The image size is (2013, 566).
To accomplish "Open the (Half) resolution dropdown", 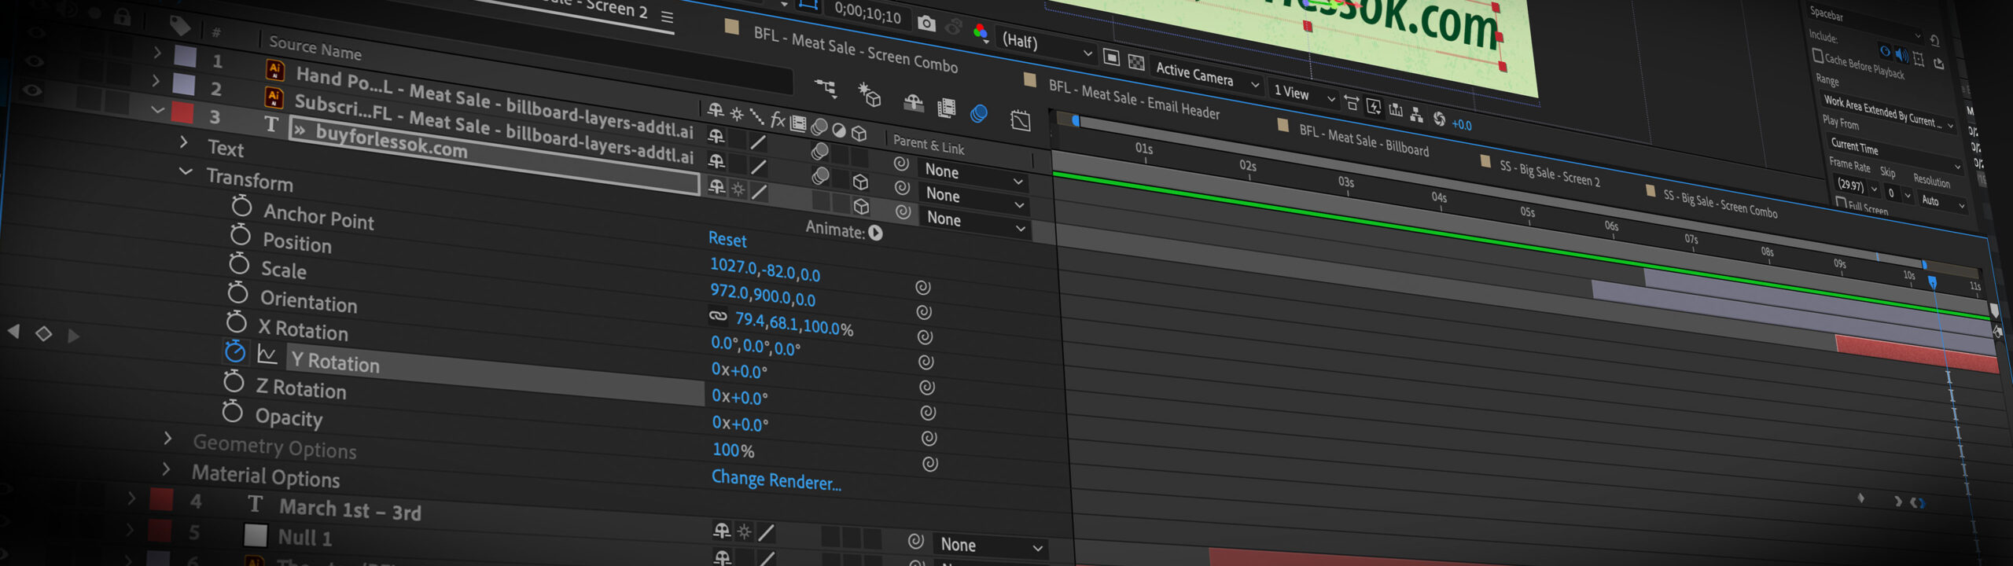I will point(1045,46).
